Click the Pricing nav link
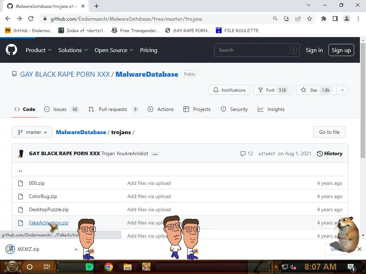366x274 pixels. click(x=149, y=50)
